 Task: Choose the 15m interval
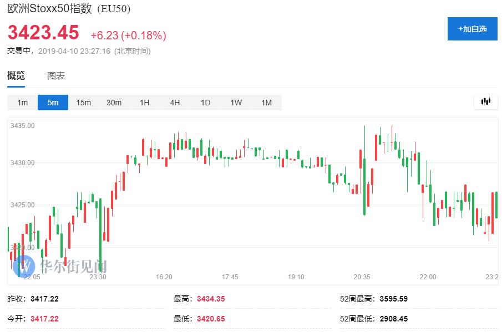click(83, 103)
